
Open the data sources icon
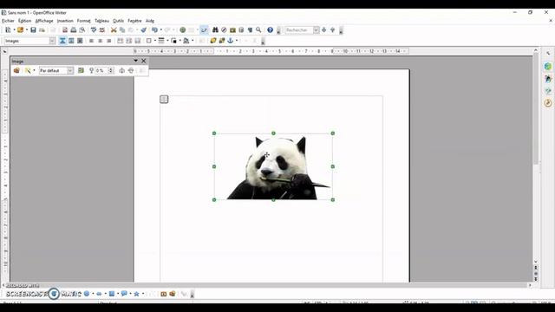click(241, 30)
